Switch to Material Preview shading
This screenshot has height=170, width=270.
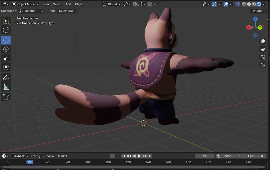coord(254,4)
